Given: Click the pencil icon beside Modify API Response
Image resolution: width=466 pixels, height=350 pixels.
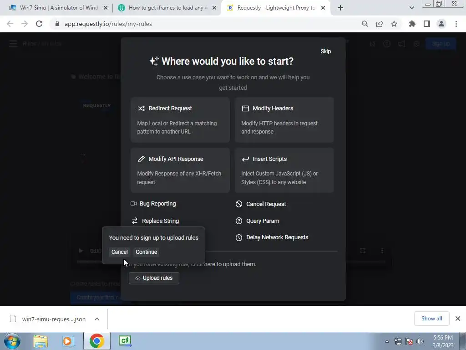Looking at the screenshot, I should pyautogui.click(x=141, y=159).
